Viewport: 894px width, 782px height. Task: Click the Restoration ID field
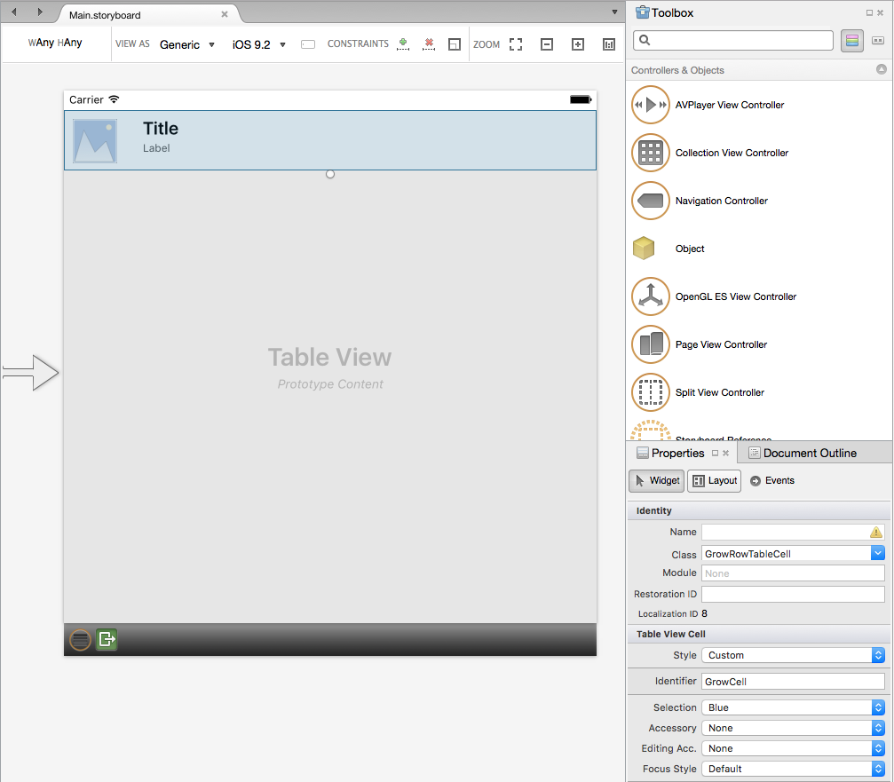point(793,594)
